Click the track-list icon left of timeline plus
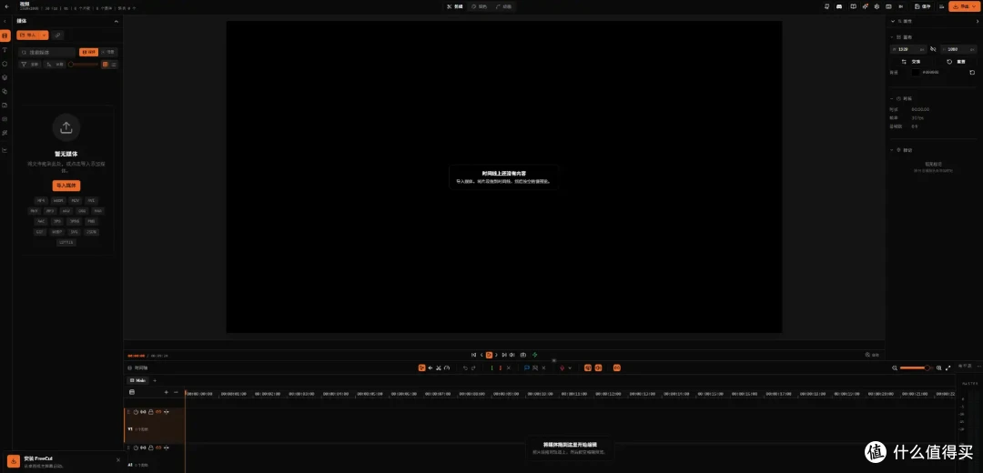Image resolution: width=983 pixels, height=473 pixels. (x=132, y=392)
